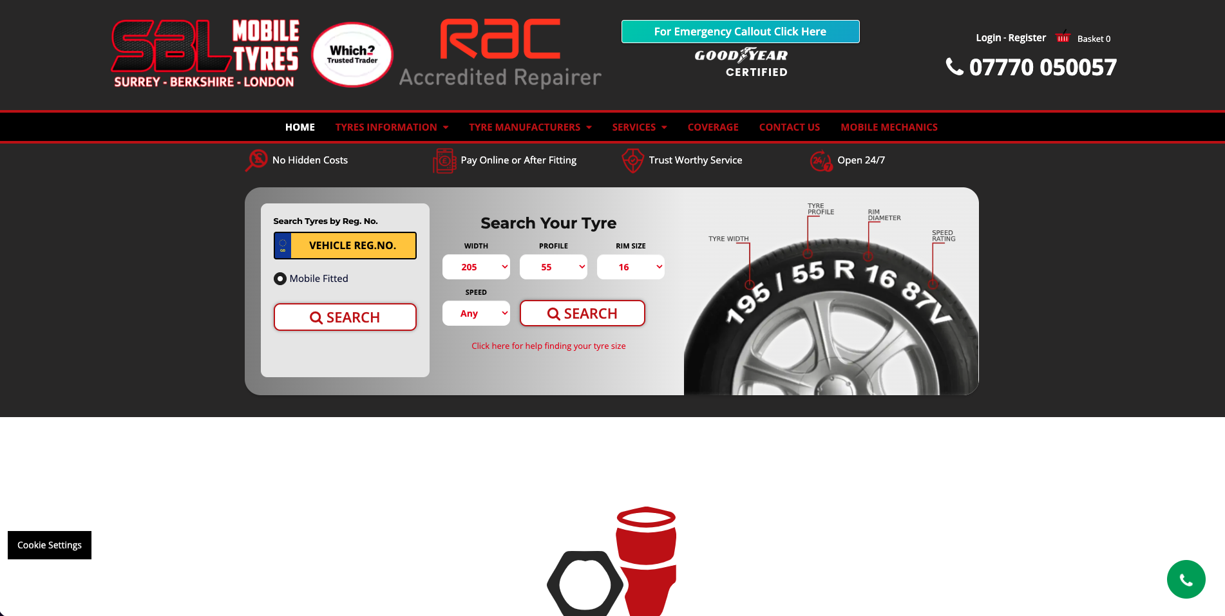The image size is (1225, 616).
Task: Click the green floating call button
Action: [1186, 579]
